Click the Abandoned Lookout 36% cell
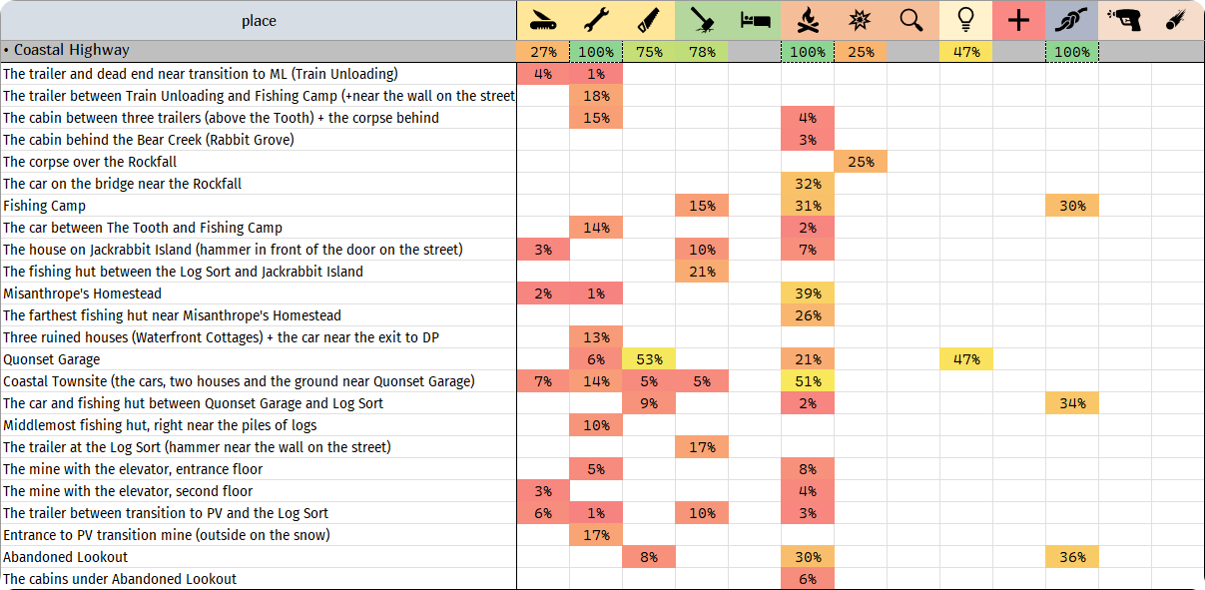1205x590 pixels. coord(1072,557)
